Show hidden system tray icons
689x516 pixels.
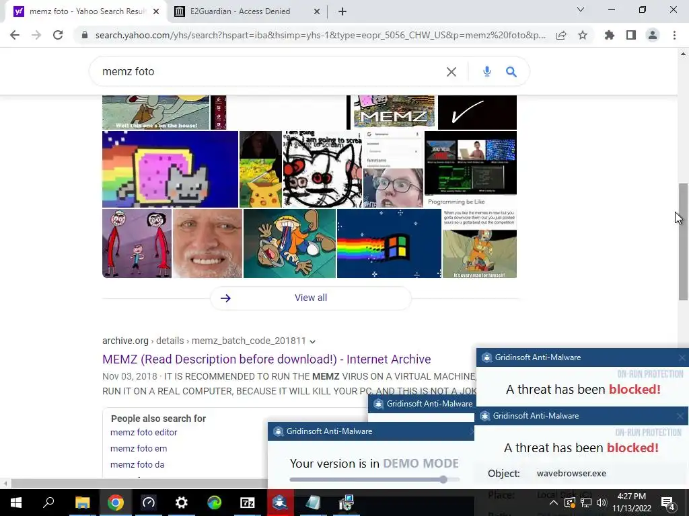point(554,503)
